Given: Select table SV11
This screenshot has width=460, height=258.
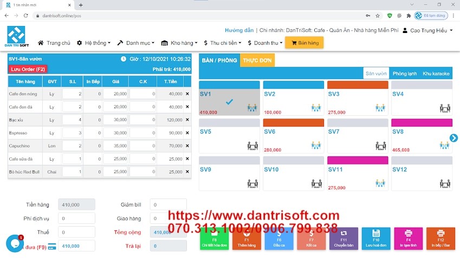Looking at the screenshot, I should click(358, 174).
